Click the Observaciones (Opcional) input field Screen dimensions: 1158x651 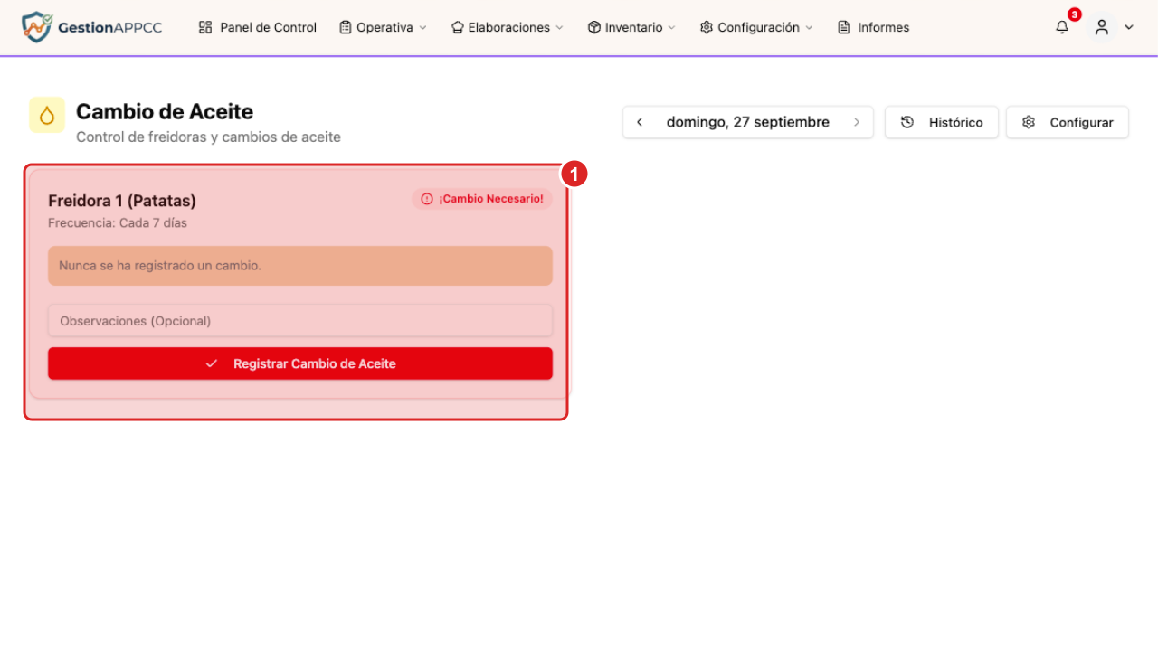300,321
